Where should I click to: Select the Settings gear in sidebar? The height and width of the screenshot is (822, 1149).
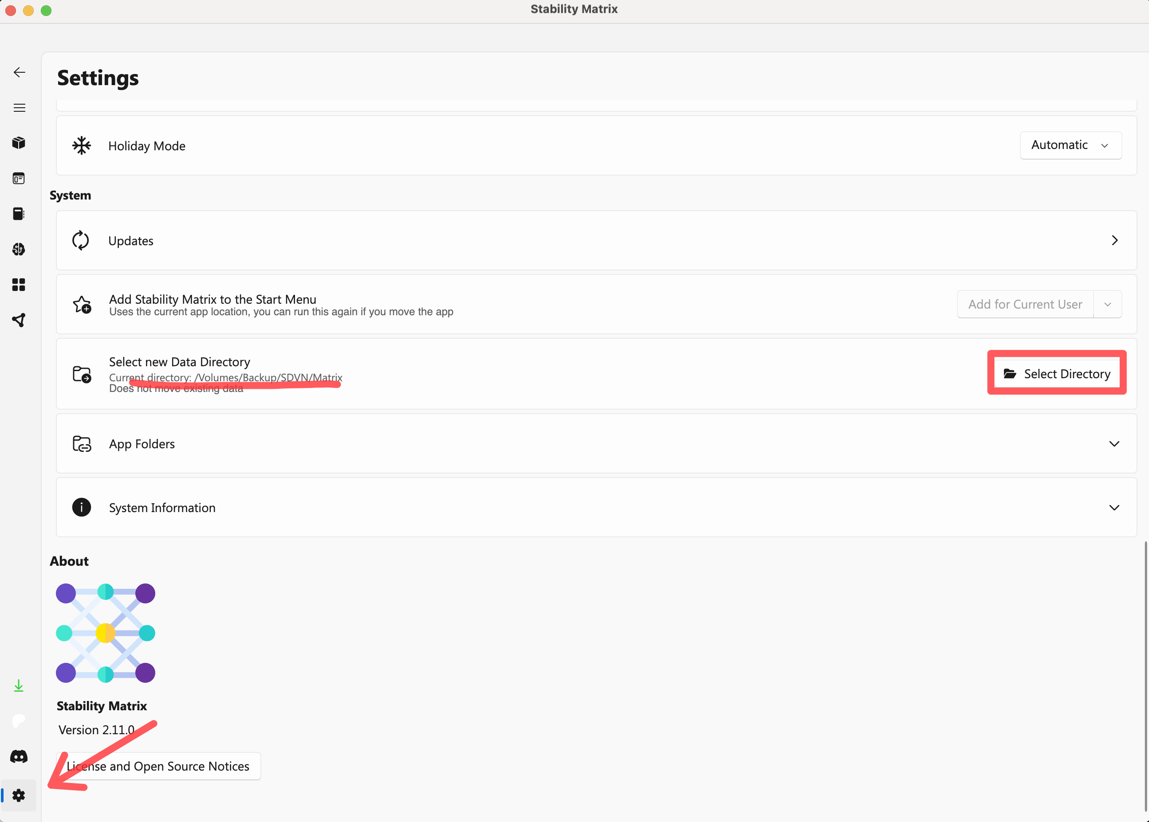point(19,795)
